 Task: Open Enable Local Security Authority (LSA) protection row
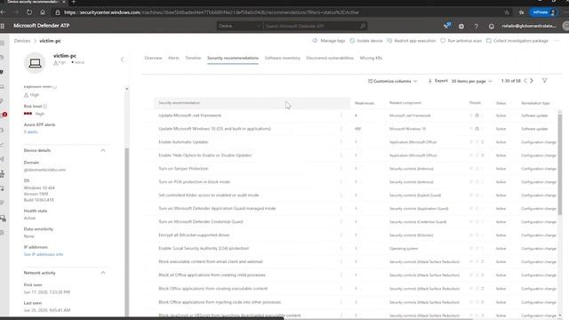[x=204, y=249]
